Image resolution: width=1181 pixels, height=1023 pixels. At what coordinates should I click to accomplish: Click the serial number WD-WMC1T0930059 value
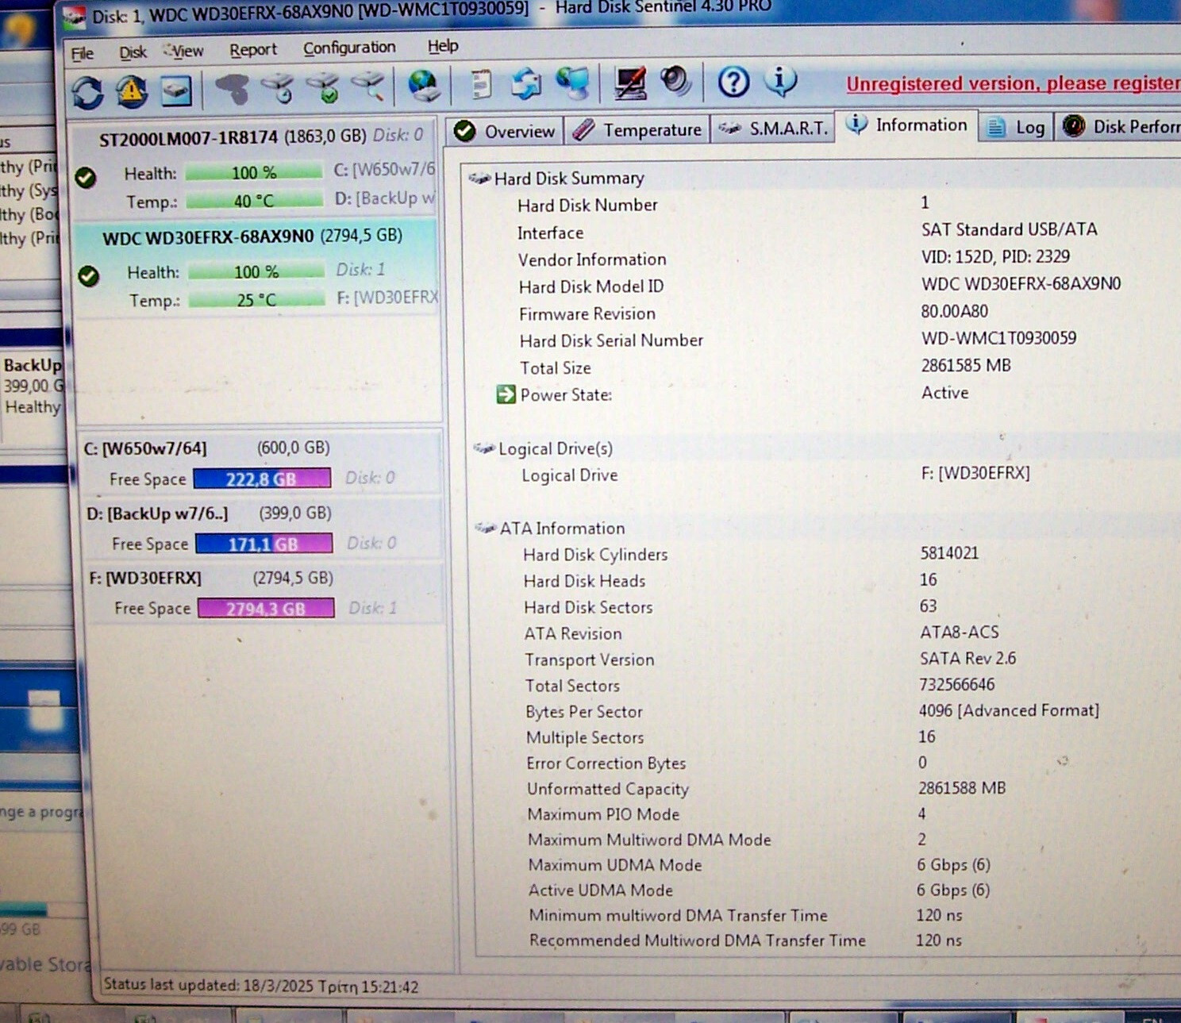998,338
